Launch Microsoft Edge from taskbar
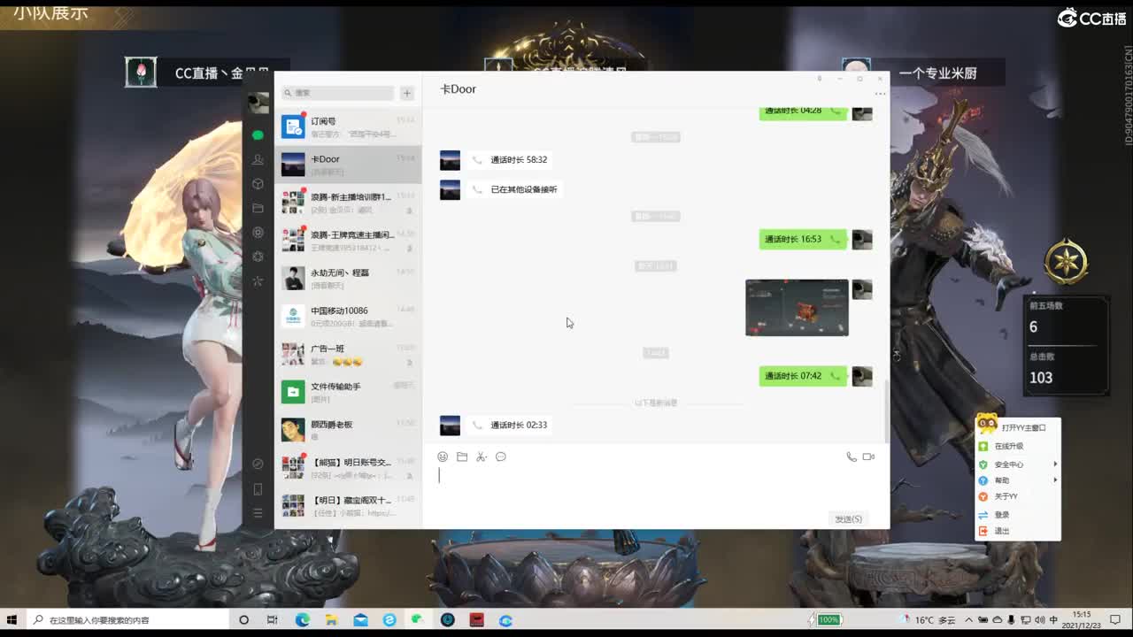 coord(302,620)
